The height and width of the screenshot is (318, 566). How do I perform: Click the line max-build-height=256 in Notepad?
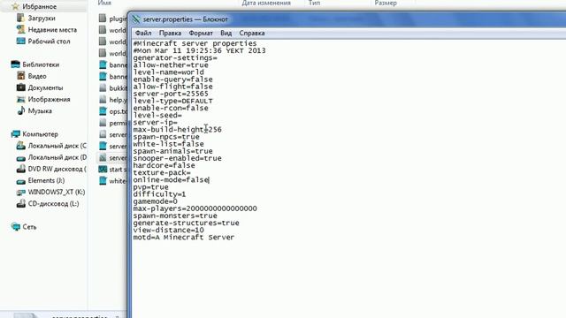177,130
